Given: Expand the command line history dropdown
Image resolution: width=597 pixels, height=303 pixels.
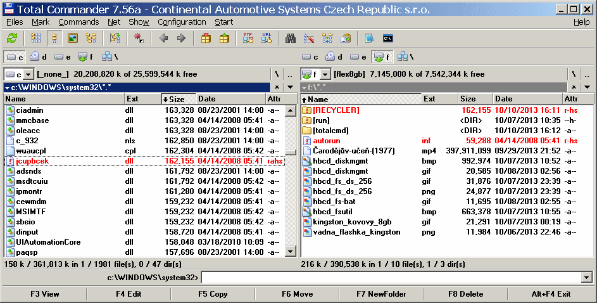Looking at the screenshot, I should [x=586, y=278].
